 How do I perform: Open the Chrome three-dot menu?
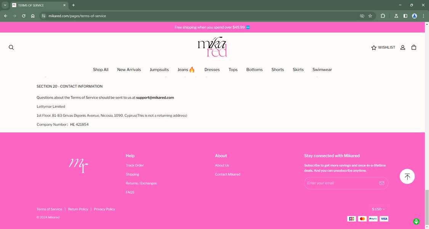[423, 16]
